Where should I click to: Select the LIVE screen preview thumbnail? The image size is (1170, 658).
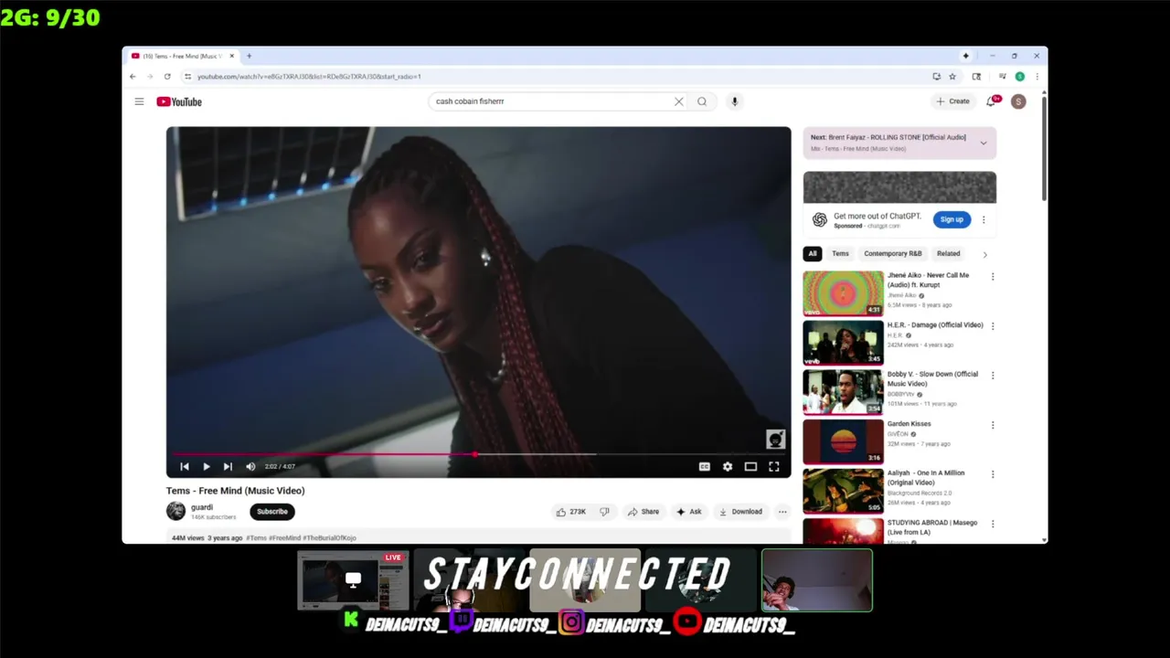click(x=353, y=579)
